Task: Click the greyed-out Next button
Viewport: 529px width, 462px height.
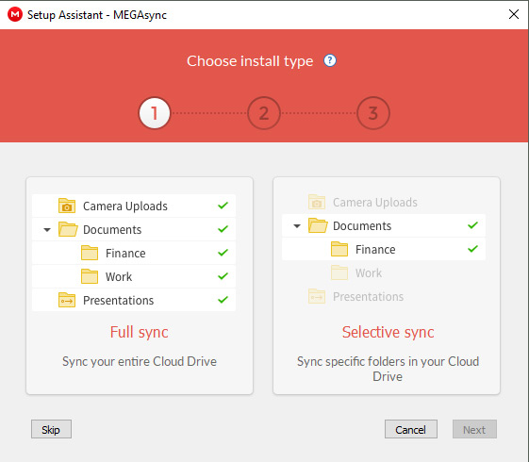Action: click(474, 429)
